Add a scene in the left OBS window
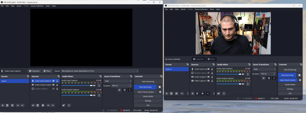The height and width of the screenshot is (113, 306). (2, 105)
